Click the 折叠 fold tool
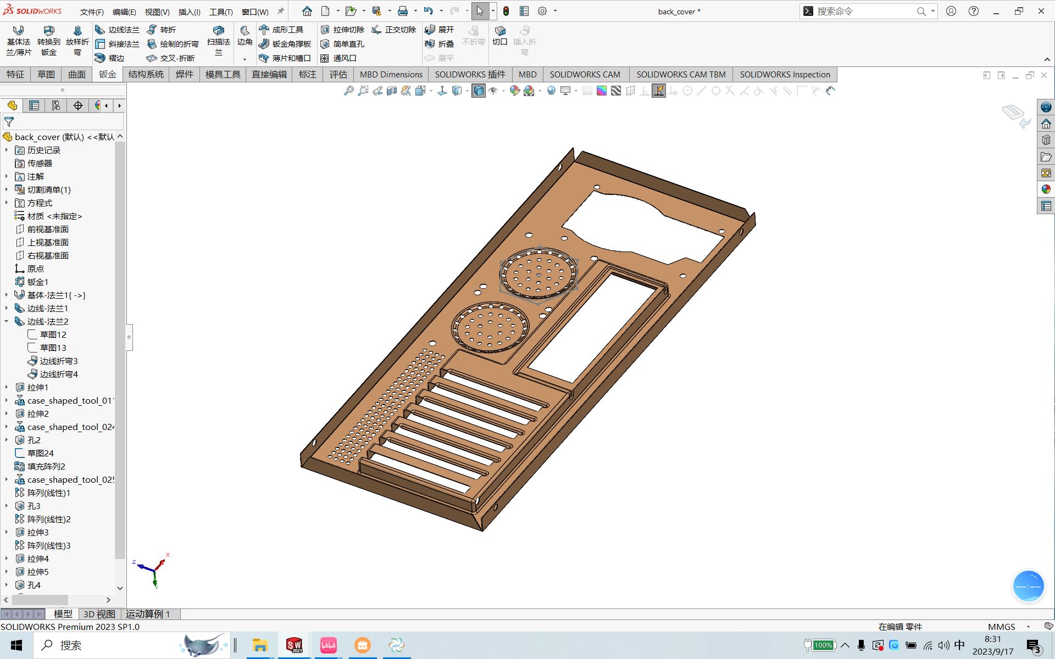The width and height of the screenshot is (1055, 659). [440, 44]
